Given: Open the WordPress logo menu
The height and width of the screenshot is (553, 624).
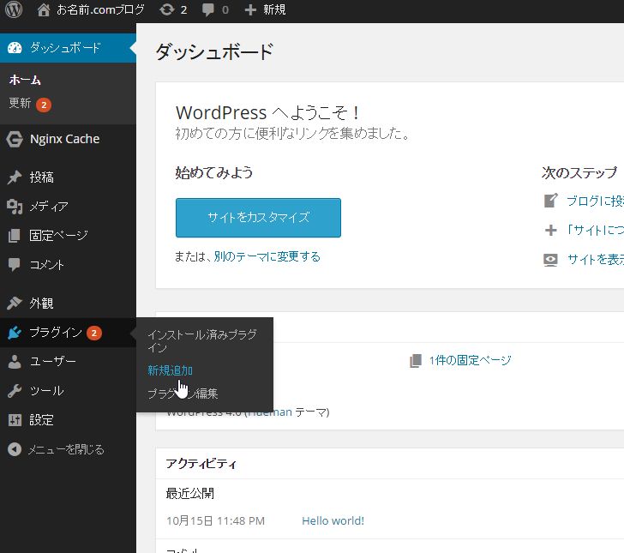Looking at the screenshot, I should pos(14,9).
